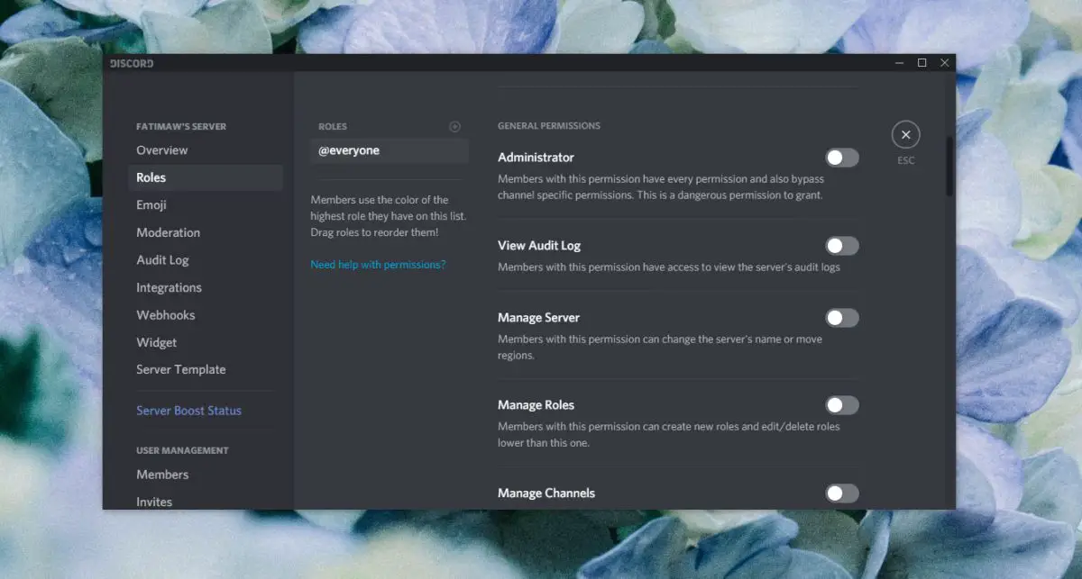The image size is (1082, 579).
Task: Go to Emoji settings
Action: click(206, 205)
